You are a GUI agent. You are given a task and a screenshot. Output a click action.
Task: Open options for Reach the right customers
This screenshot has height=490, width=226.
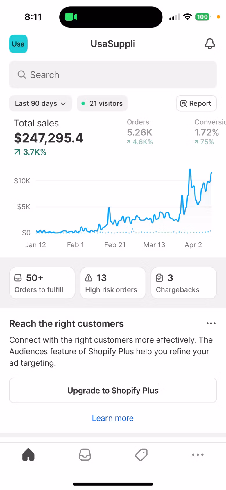click(x=211, y=323)
